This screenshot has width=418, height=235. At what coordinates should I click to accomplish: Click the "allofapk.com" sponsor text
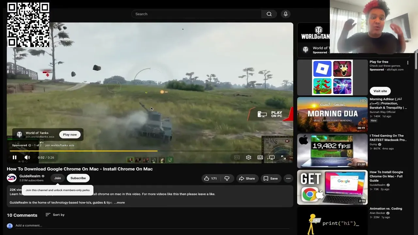(x=395, y=70)
